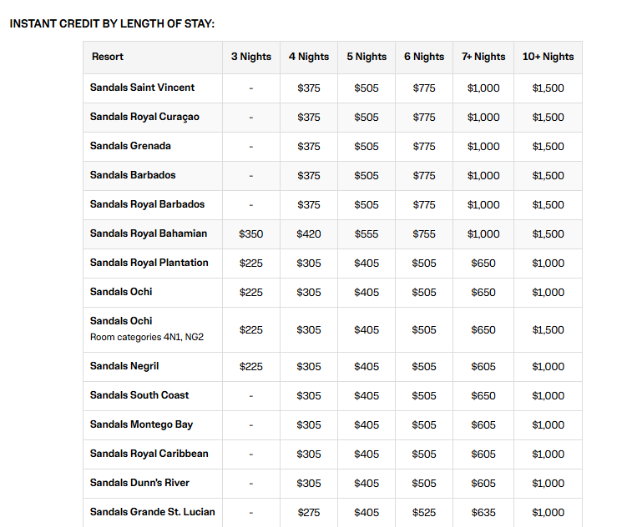Viewport: 627px width, 527px height.
Task: Click $605 in Sandals Negril row
Action: tap(483, 367)
